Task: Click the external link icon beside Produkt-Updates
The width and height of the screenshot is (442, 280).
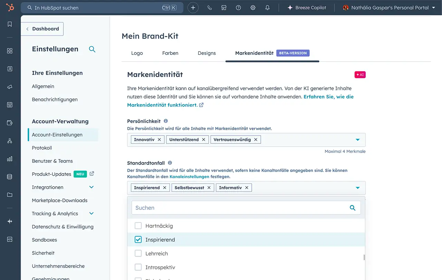Action: click(x=92, y=174)
